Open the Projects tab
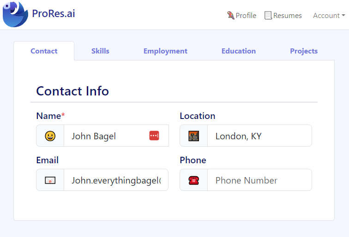 (x=304, y=51)
